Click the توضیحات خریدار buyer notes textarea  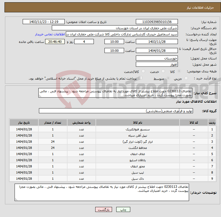102,192
